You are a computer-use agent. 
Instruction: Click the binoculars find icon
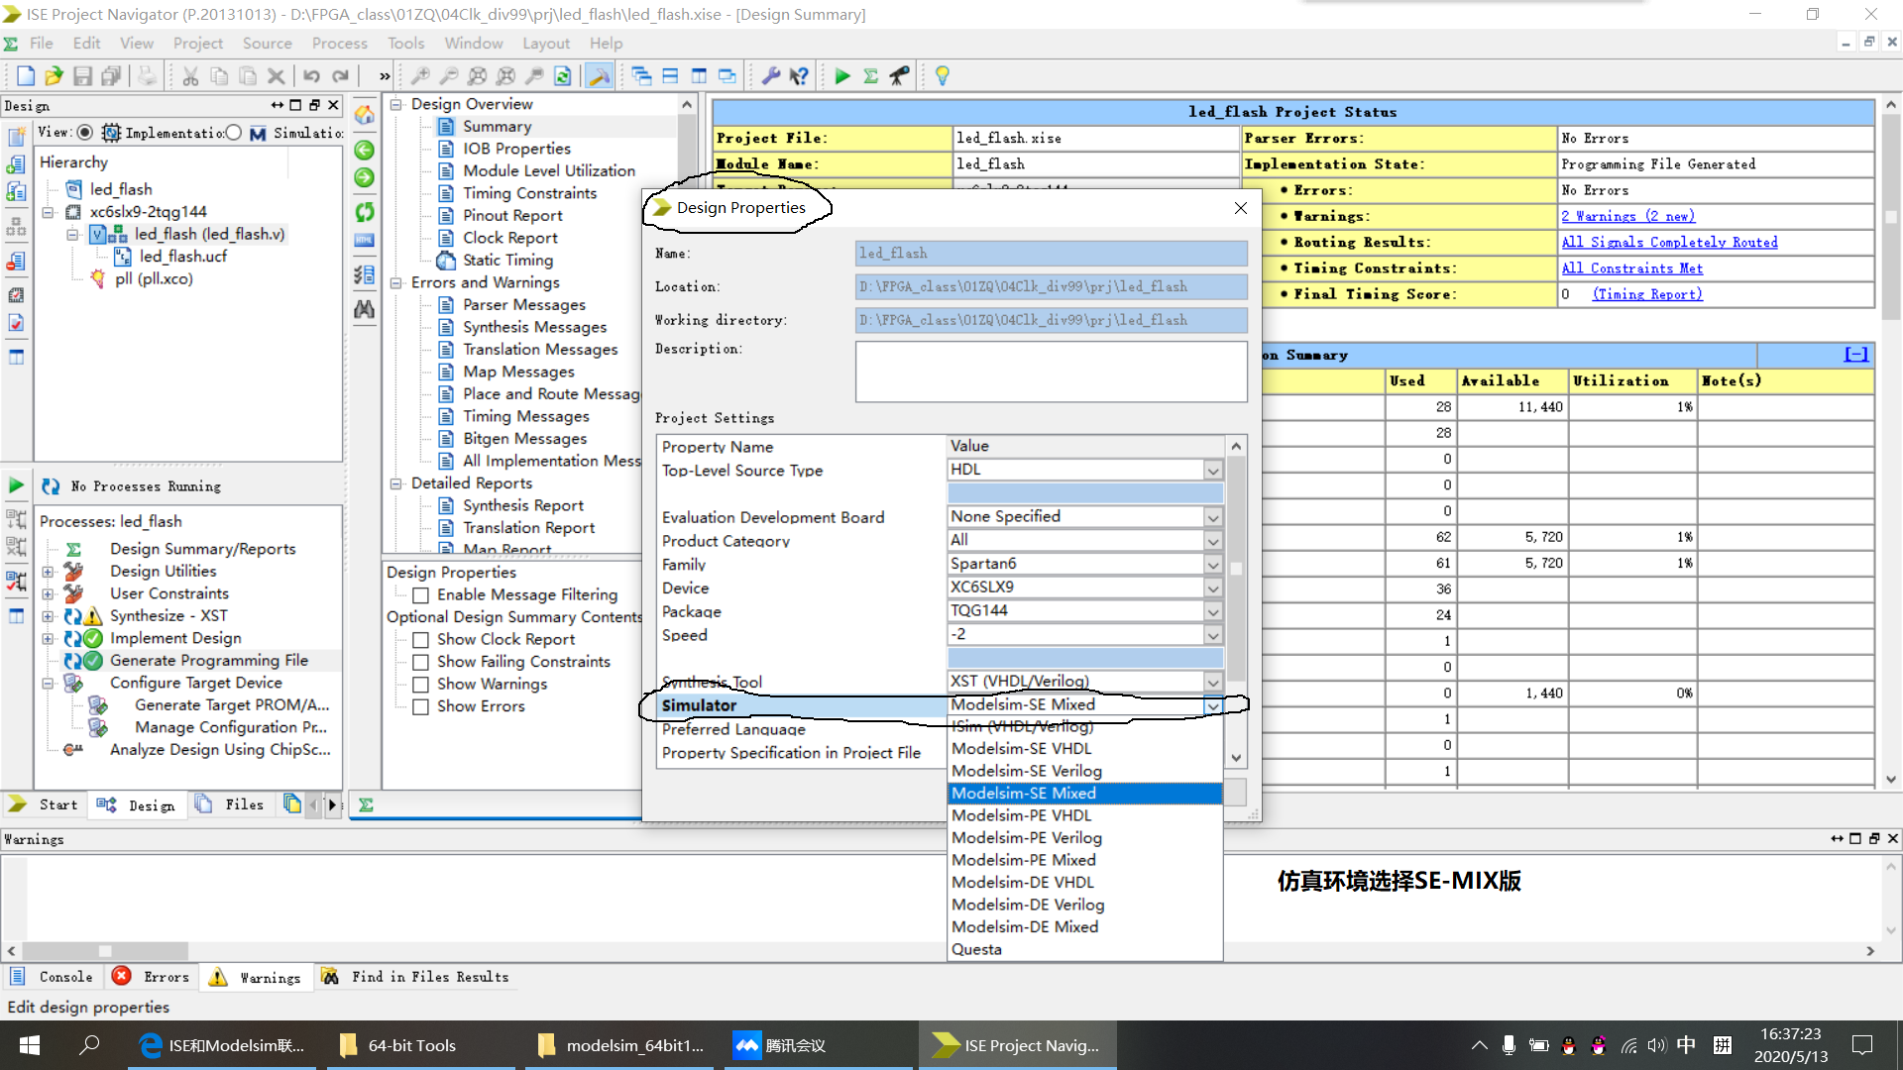(x=365, y=309)
